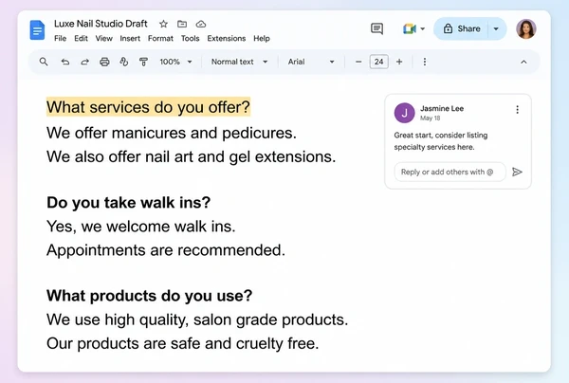Click the comment text Great start, consider listing
The height and width of the screenshot is (383, 569).
[441, 136]
